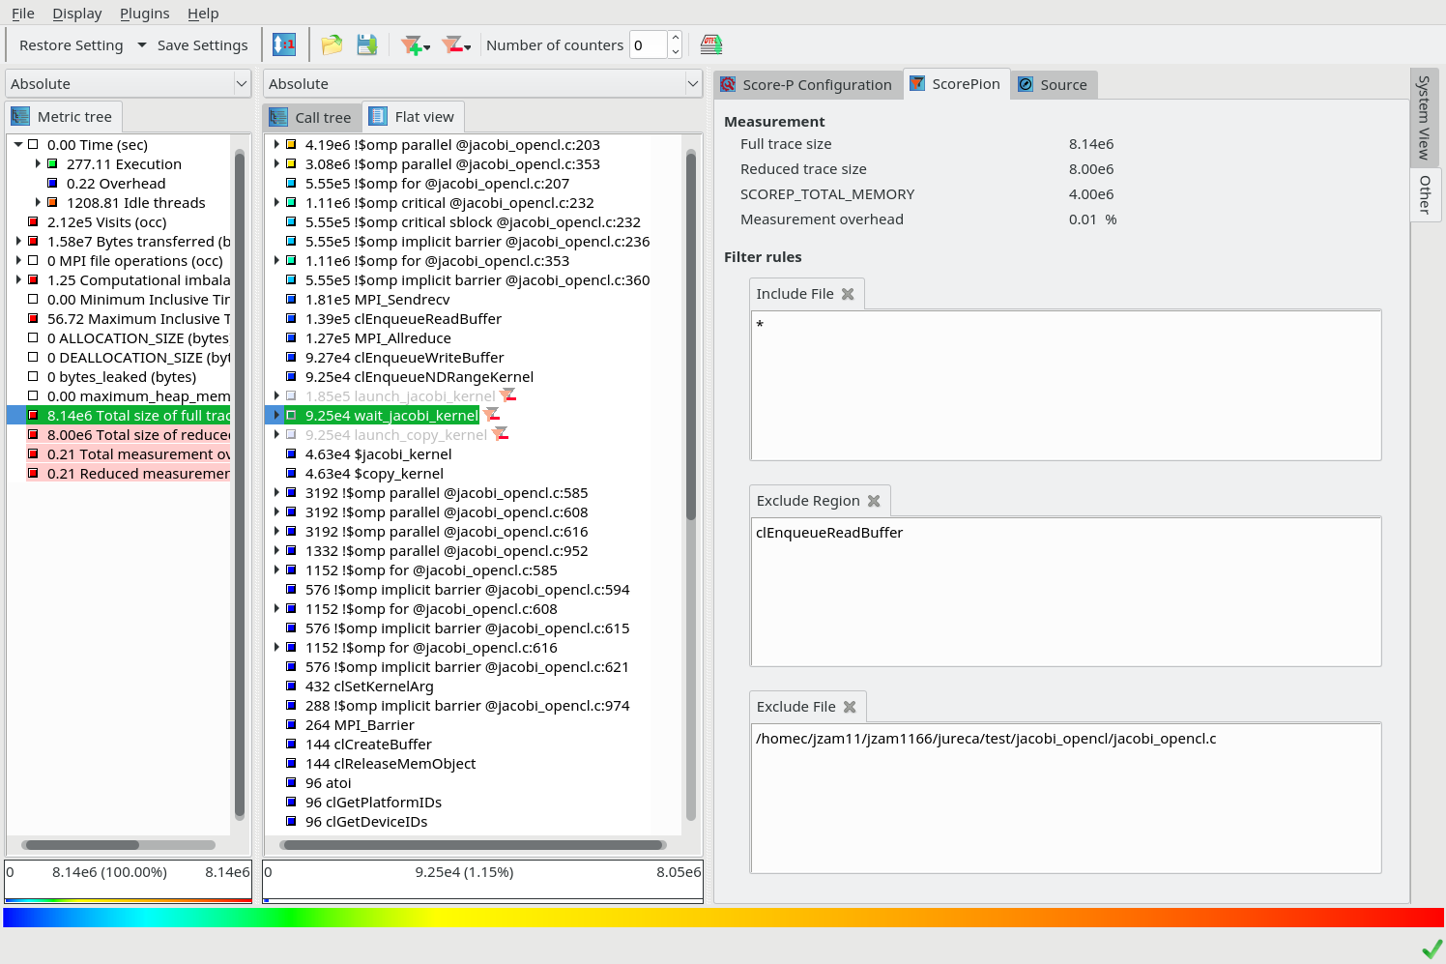Switch to the Call tree tab
The image size is (1446, 964).
[x=313, y=117]
